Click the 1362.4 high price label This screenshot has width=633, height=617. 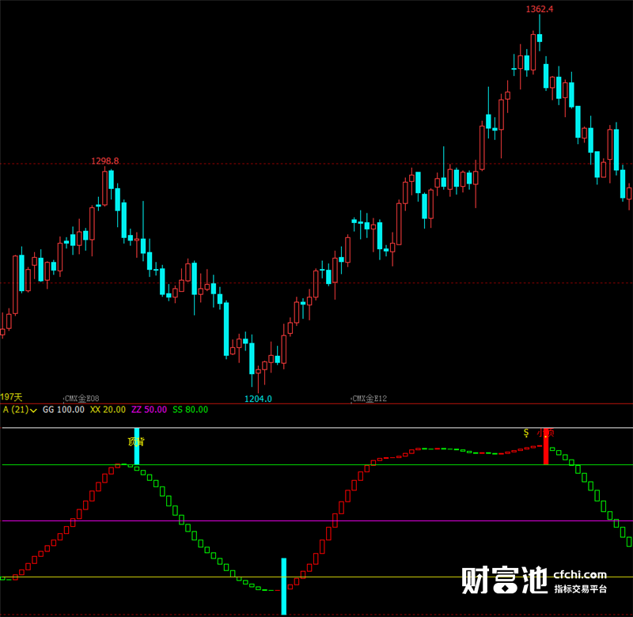(x=540, y=9)
